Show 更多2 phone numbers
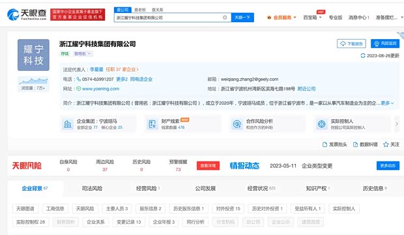 pyautogui.click(x=122, y=79)
